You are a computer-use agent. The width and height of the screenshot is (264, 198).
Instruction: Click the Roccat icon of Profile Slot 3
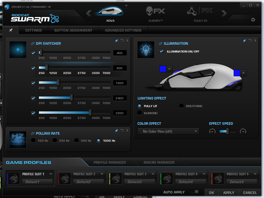[116, 179]
